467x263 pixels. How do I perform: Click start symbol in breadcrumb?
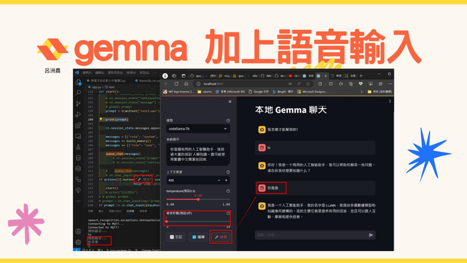tap(110, 87)
